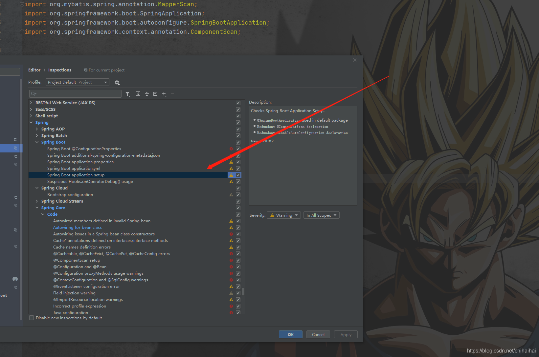Viewport: 539px width, 357px height.
Task: Click the warning icon for @ImportResource location warnings
Action: (231, 300)
